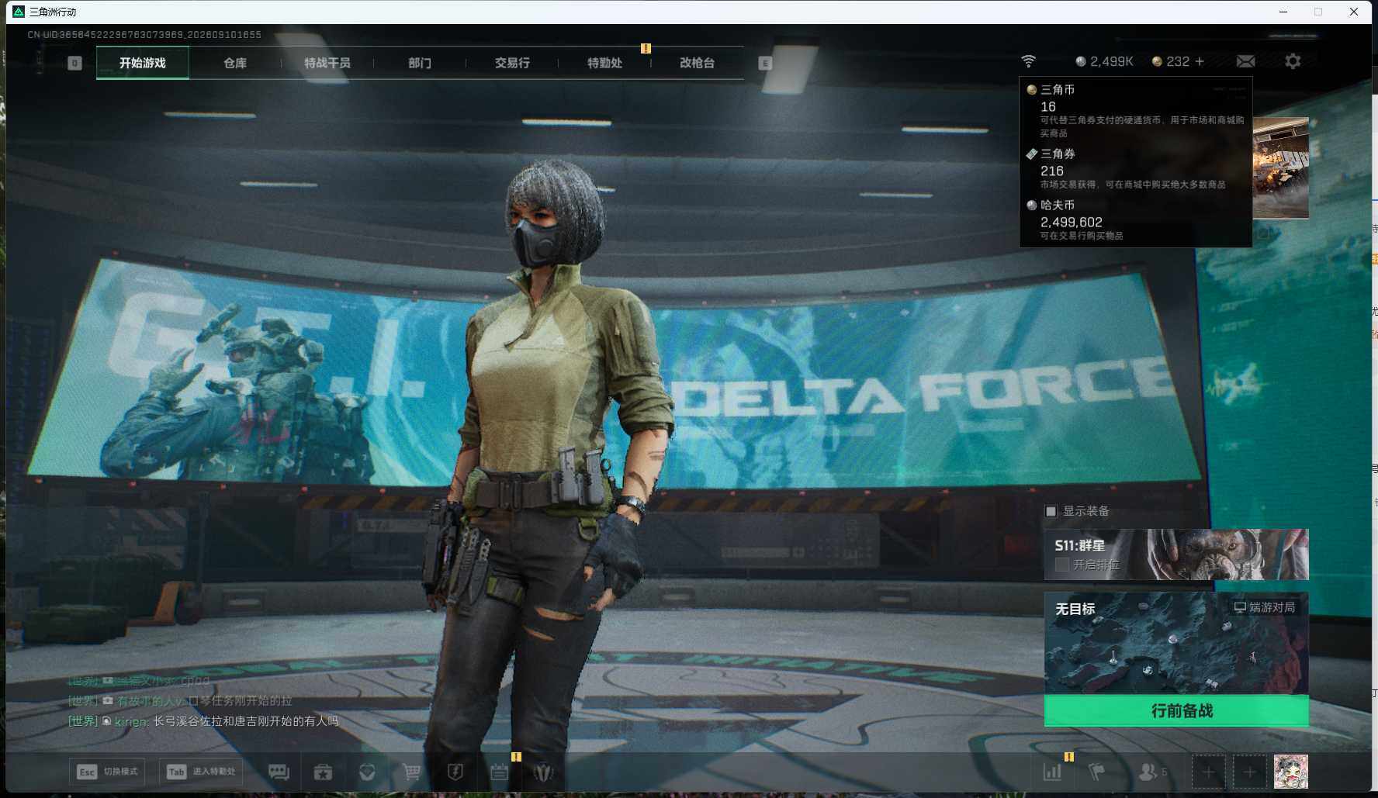Open the calendar events icon
The image size is (1378, 798).
click(499, 772)
